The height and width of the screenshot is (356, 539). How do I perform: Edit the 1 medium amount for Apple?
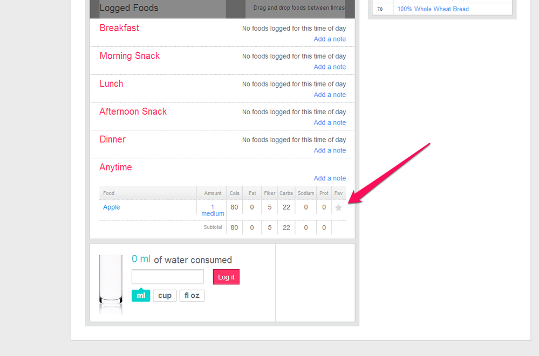[213, 211]
